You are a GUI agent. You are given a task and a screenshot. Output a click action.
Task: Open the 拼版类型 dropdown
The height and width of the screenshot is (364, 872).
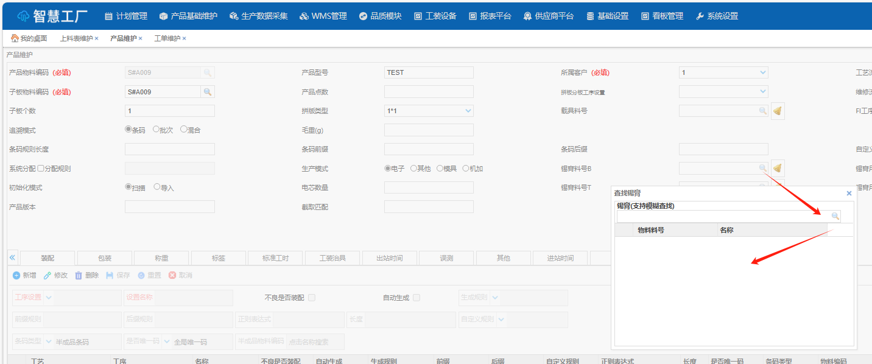[468, 111]
